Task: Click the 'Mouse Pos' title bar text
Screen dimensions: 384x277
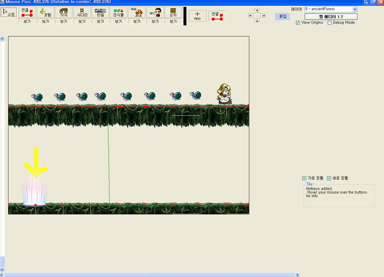Action: [58, 2]
